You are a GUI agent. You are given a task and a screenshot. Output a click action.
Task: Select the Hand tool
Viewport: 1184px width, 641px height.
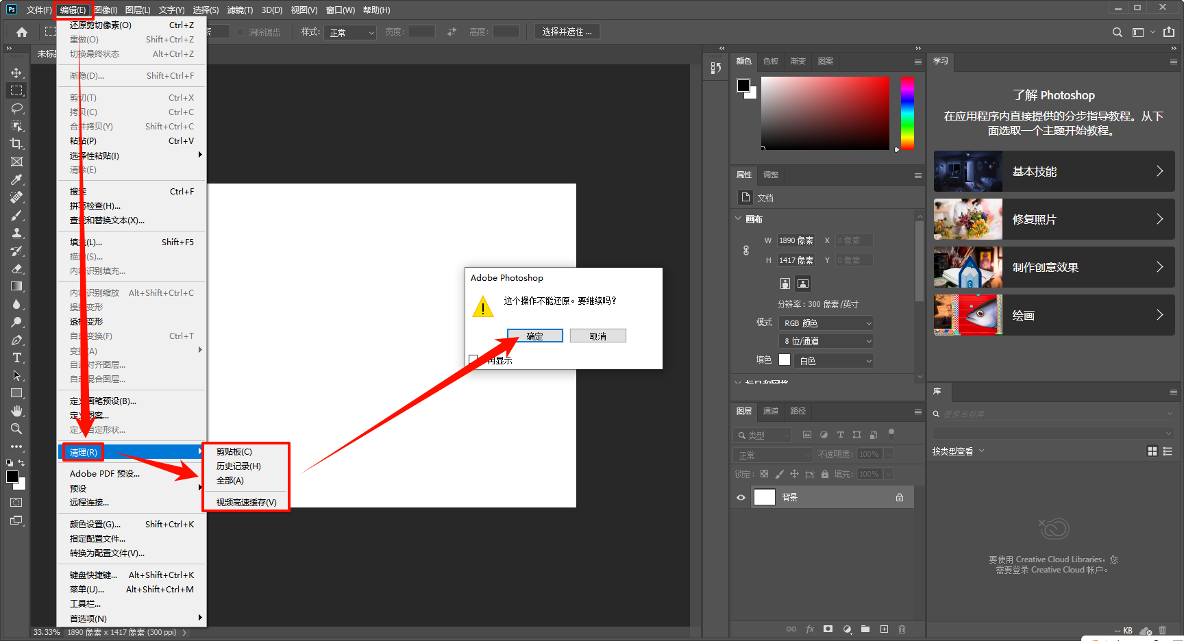point(16,411)
